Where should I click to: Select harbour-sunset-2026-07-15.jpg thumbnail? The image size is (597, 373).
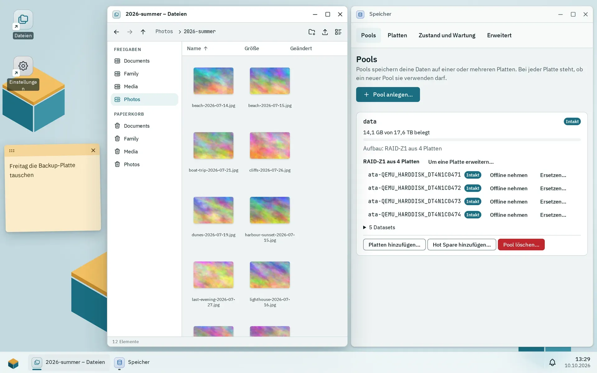270,210
